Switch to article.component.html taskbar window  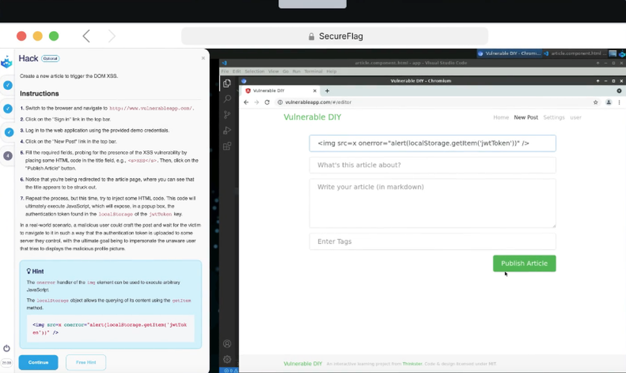[x=575, y=53]
